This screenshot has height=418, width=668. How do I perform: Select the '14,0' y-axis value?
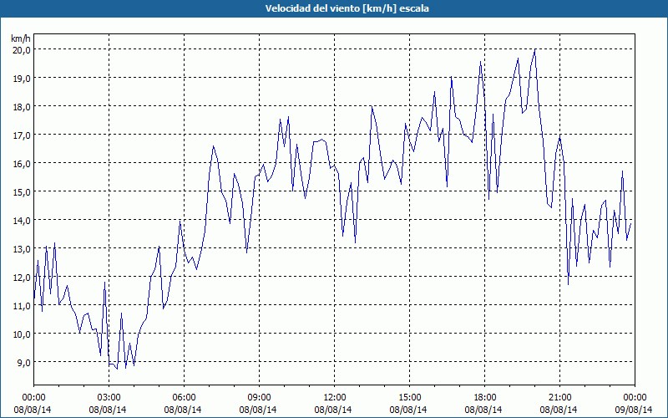22,220
